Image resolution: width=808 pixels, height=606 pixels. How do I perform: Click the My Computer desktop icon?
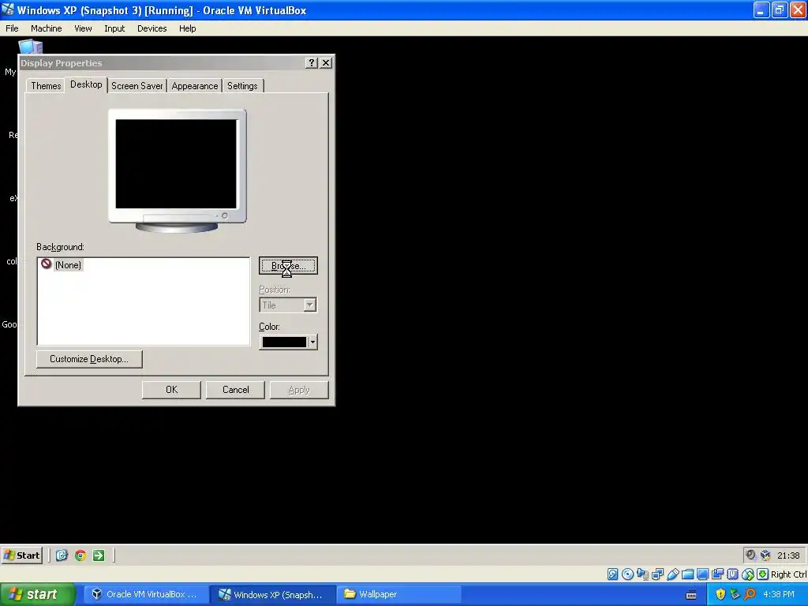[30, 47]
